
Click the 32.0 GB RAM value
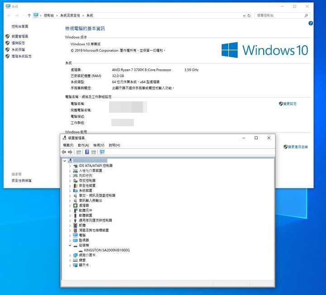(118, 76)
